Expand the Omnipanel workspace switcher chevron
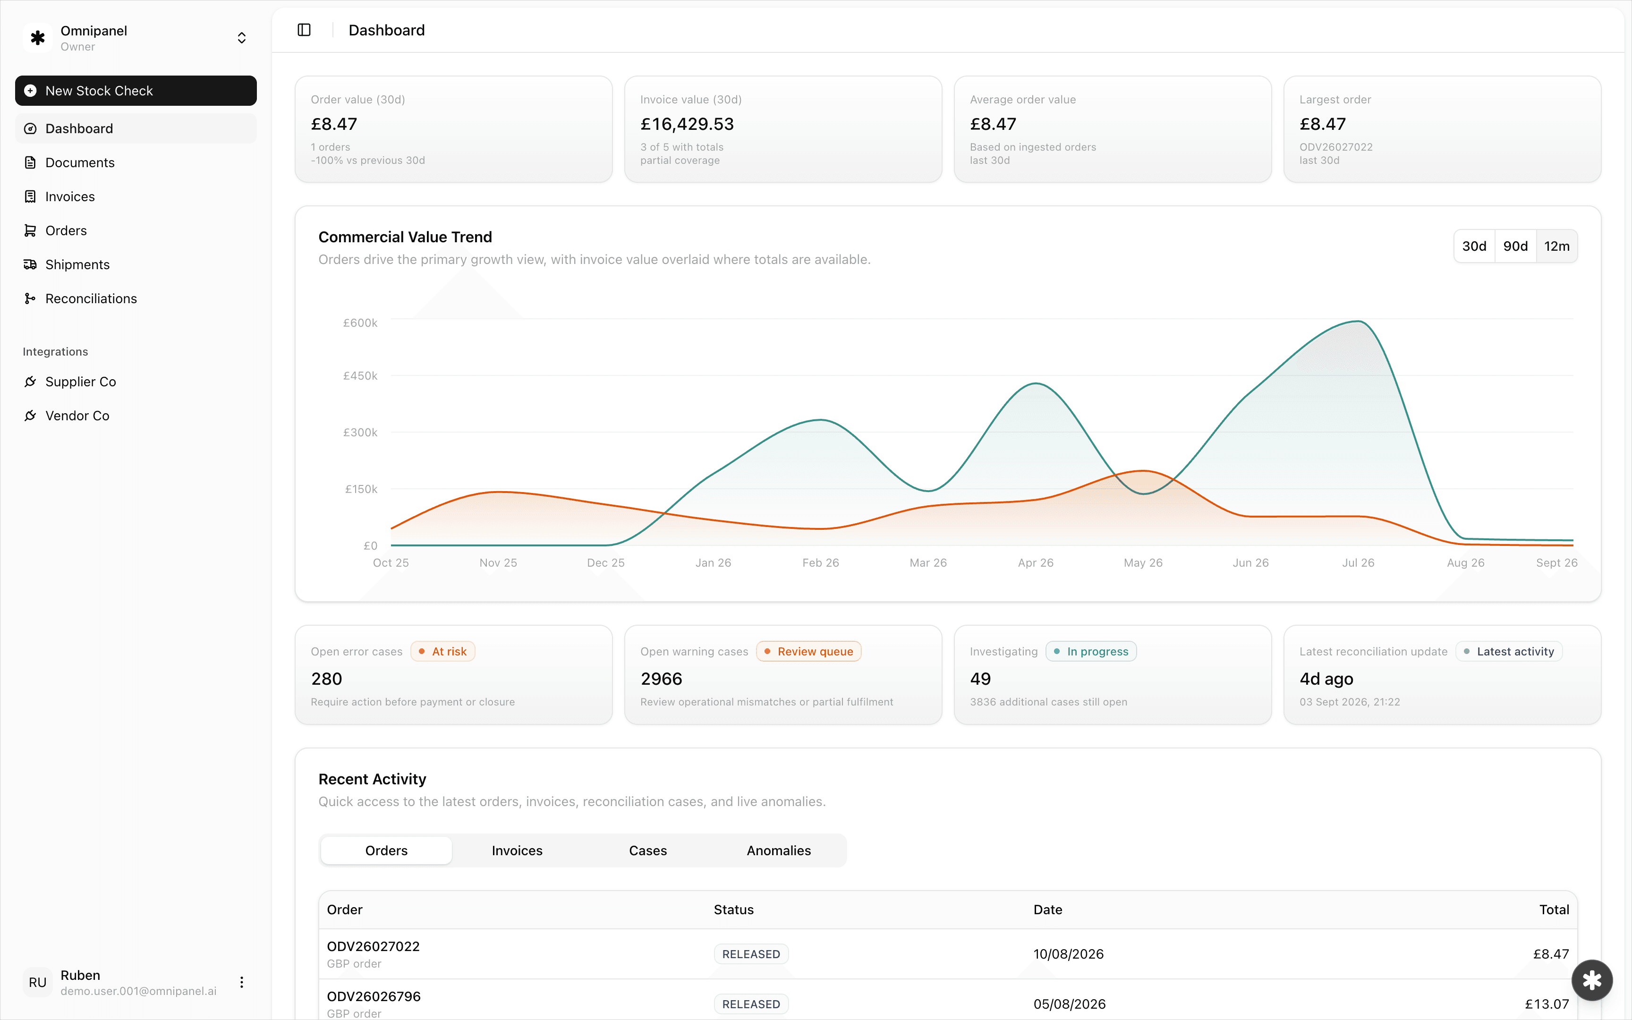The height and width of the screenshot is (1020, 1632). (x=241, y=38)
